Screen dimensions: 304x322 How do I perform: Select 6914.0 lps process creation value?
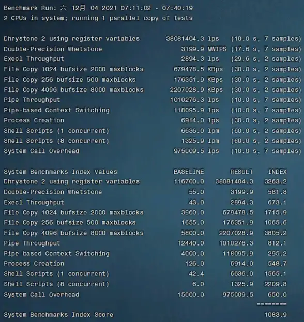click(x=200, y=120)
